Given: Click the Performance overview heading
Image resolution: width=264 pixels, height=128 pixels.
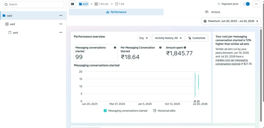Looking at the screenshot, I should pos(89,37).
